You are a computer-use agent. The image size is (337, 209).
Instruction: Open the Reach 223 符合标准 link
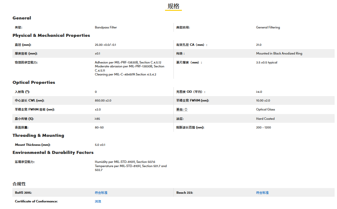click(262, 193)
